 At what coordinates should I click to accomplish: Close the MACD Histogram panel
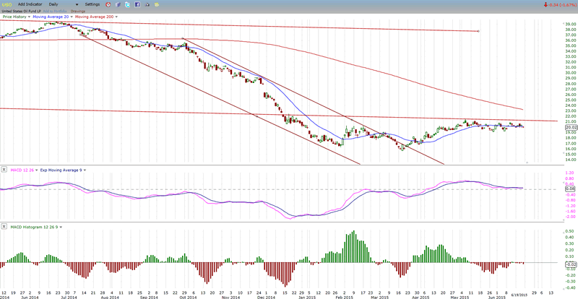pos(4,227)
